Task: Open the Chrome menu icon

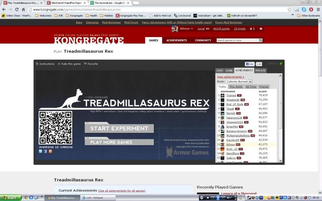Action: pos(318,9)
